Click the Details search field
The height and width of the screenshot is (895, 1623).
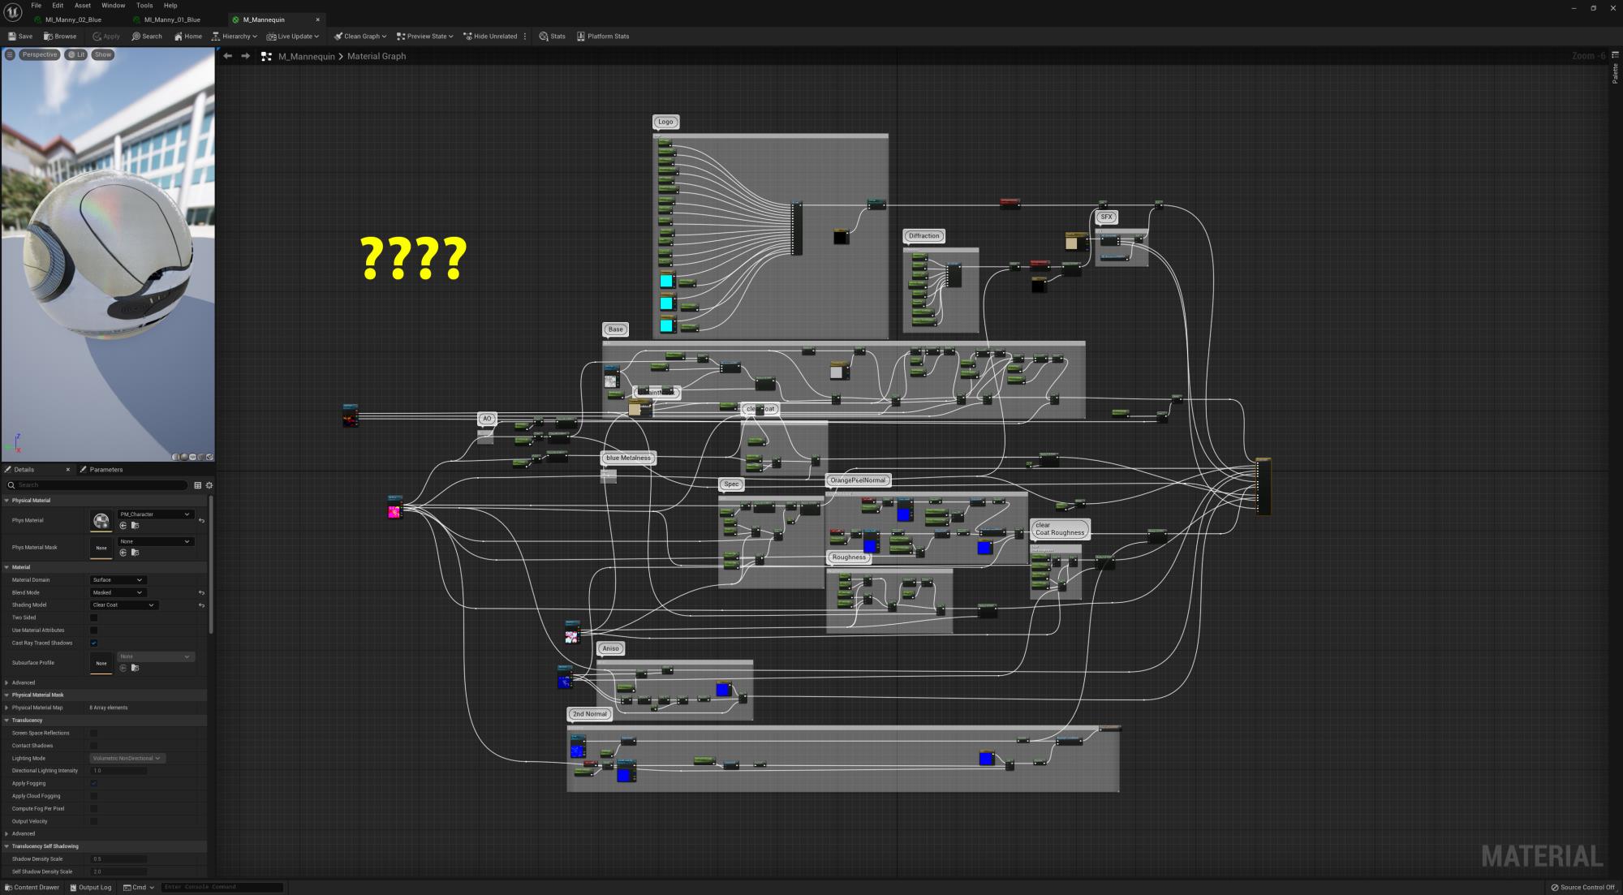pyautogui.click(x=97, y=485)
